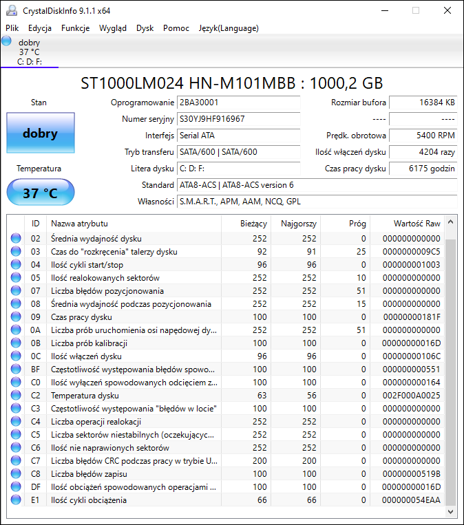Click the 37 °C temperature button
The width and height of the screenshot is (464, 525).
[x=41, y=192]
